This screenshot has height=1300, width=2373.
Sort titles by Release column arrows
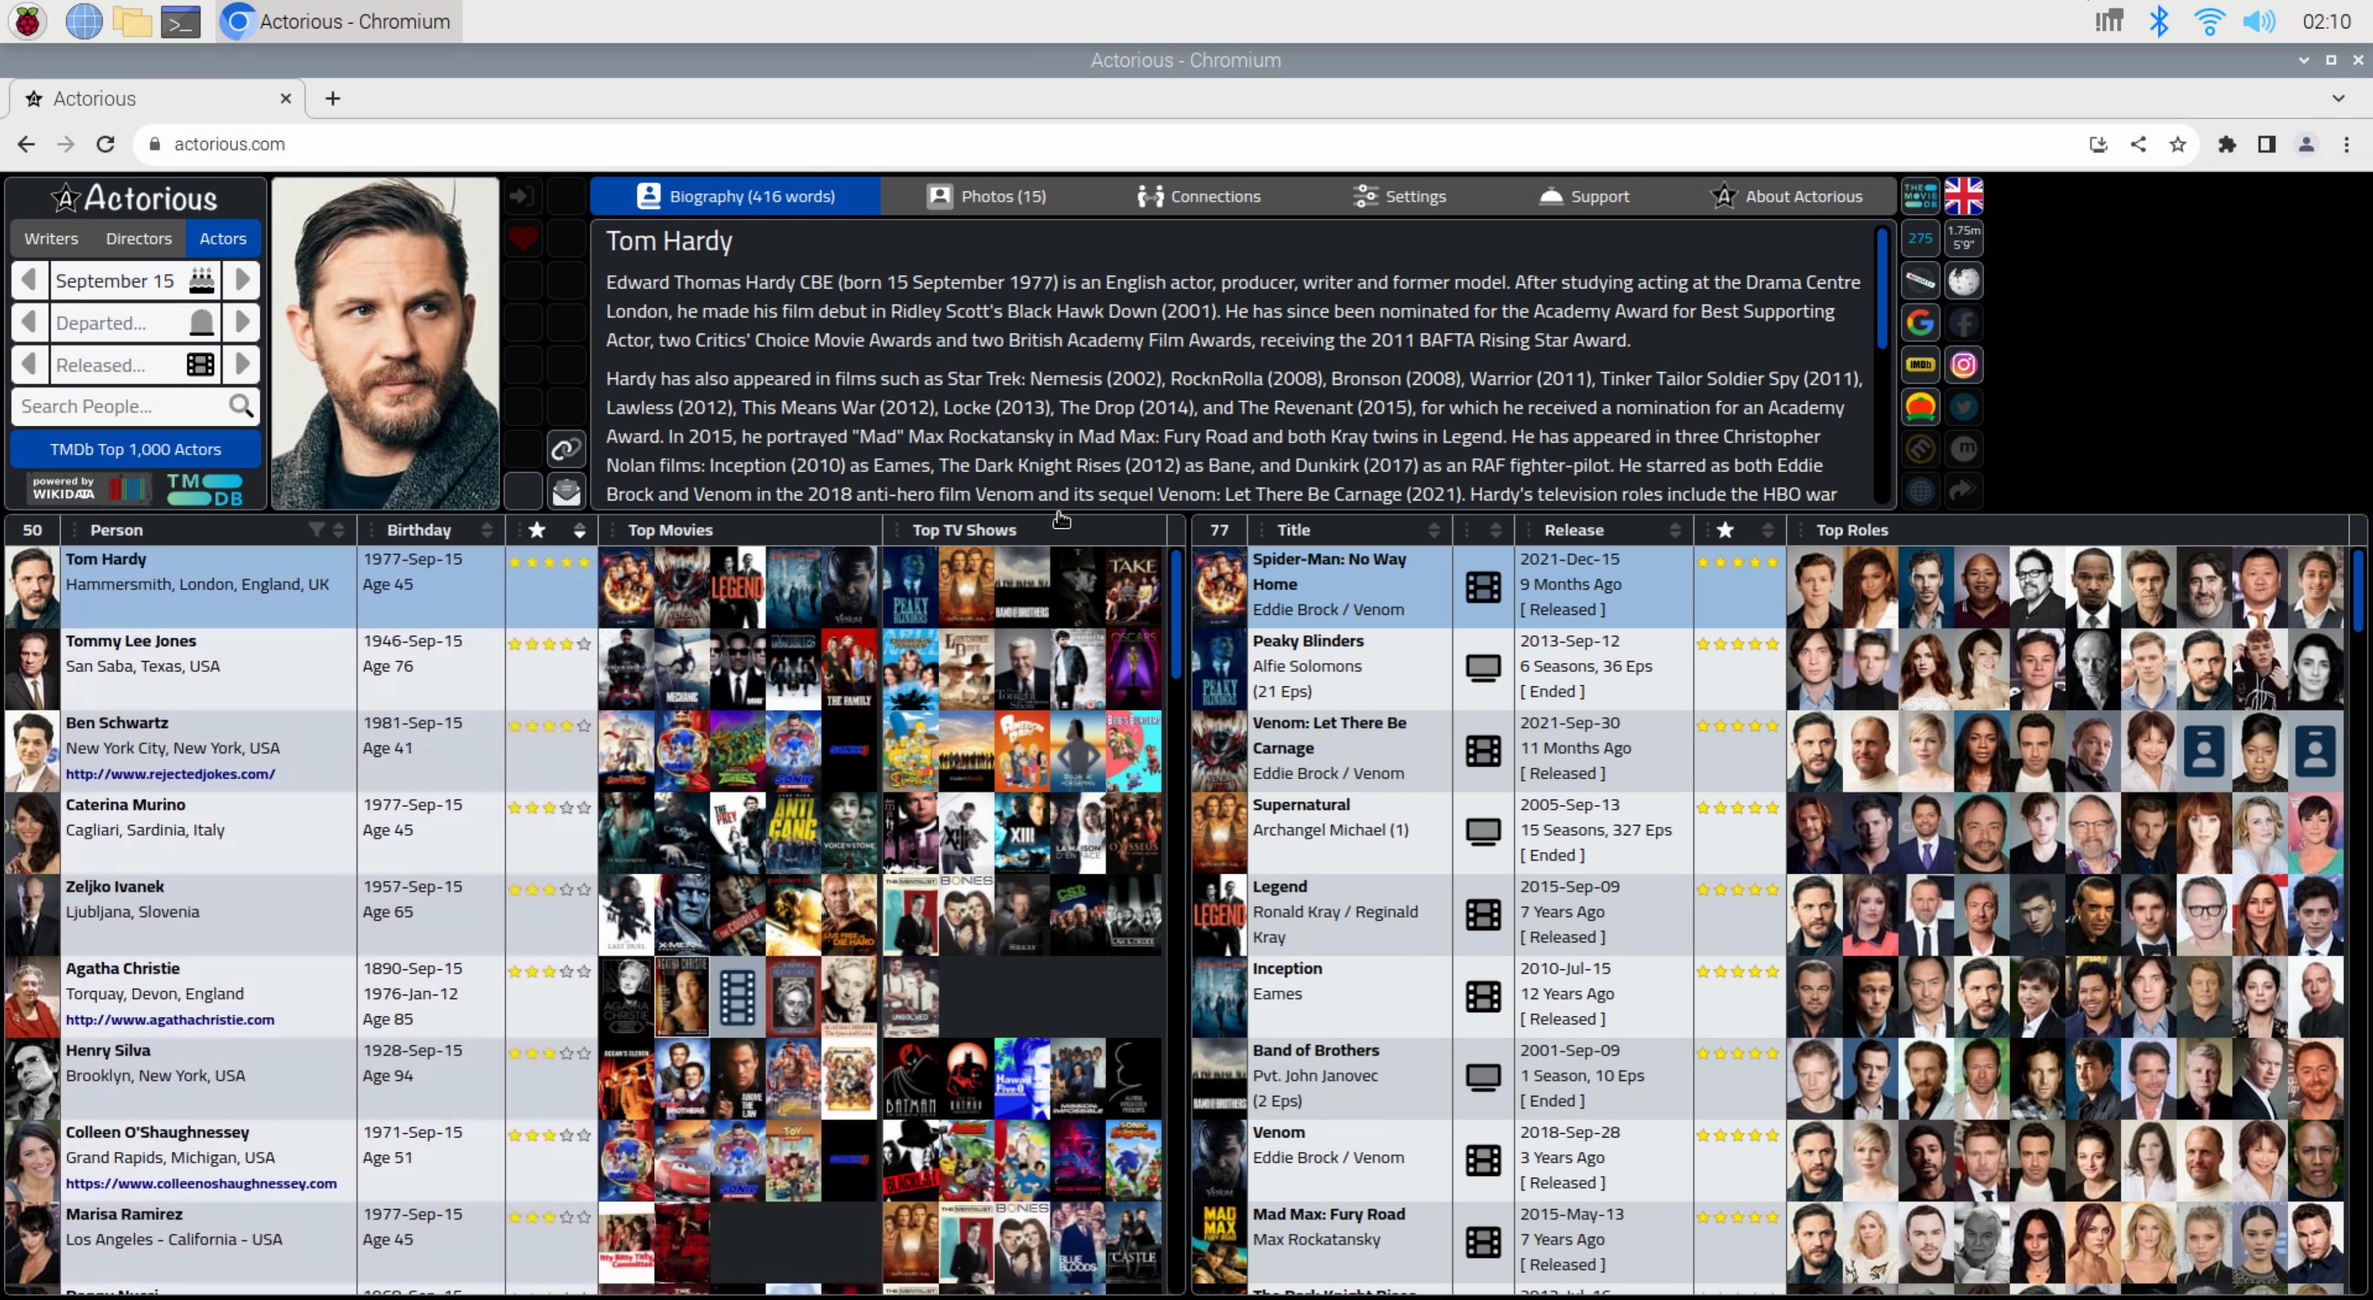tap(1675, 530)
